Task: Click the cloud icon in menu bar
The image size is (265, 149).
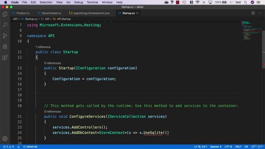Action: coord(166,2)
